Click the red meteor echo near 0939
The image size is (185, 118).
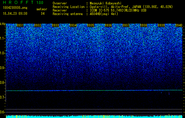point(169,94)
